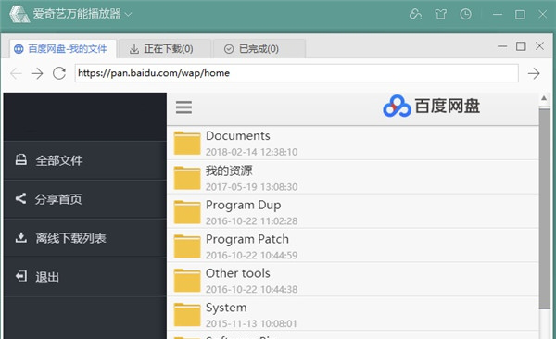Viewport: 556px width, 352px height.
Task: Select the Program Dup folder name
Action: (x=243, y=206)
